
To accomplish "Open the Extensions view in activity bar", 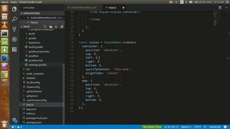I will pos(14,49).
